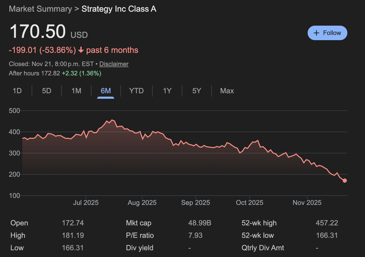The height and width of the screenshot is (257, 365).
Task: Click the +2.32 (1.36%) after-hours change
Action: click(82, 73)
